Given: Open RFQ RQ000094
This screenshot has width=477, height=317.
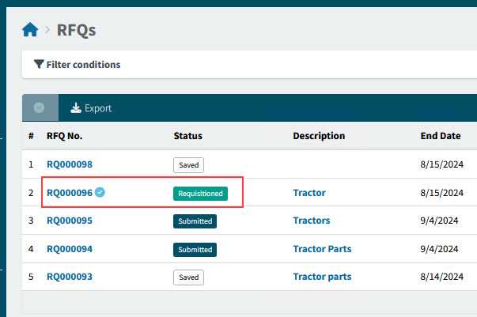Looking at the screenshot, I should [x=70, y=249].
